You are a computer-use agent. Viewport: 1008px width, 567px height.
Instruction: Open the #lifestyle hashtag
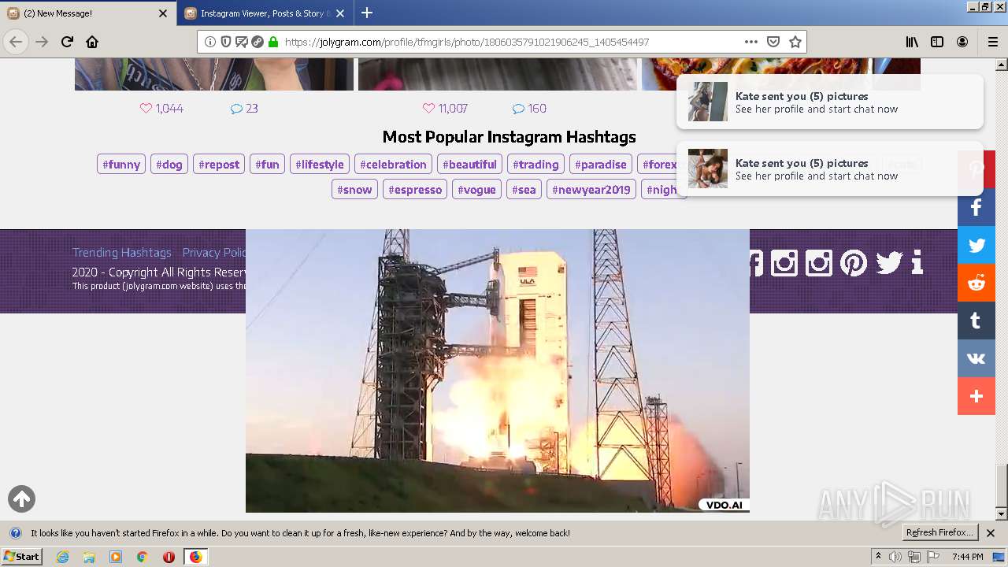[x=320, y=165]
